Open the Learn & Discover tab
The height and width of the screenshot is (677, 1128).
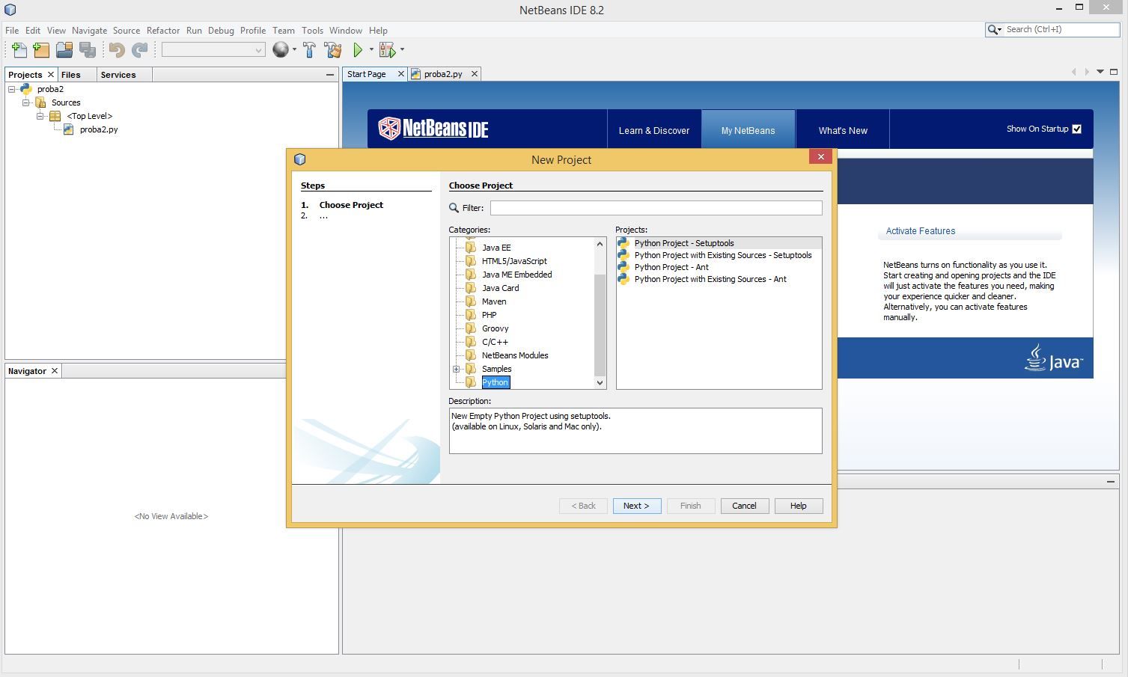(654, 130)
